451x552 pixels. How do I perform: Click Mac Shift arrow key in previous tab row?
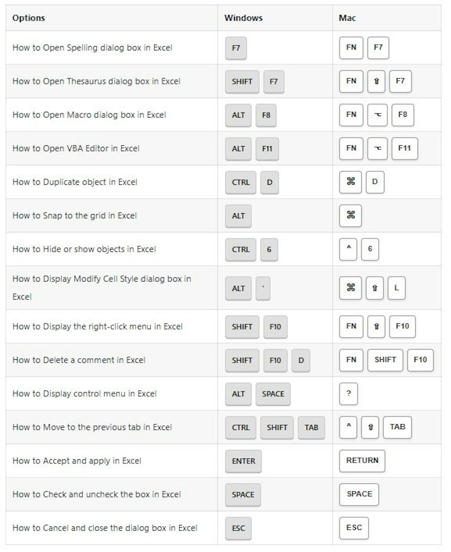point(370,427)
